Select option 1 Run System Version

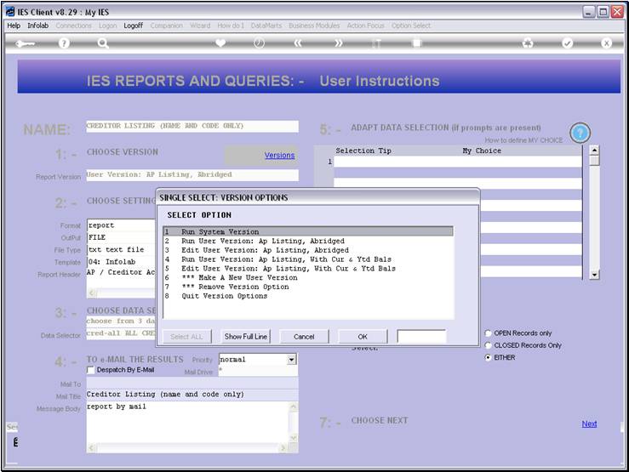[308, 231]
